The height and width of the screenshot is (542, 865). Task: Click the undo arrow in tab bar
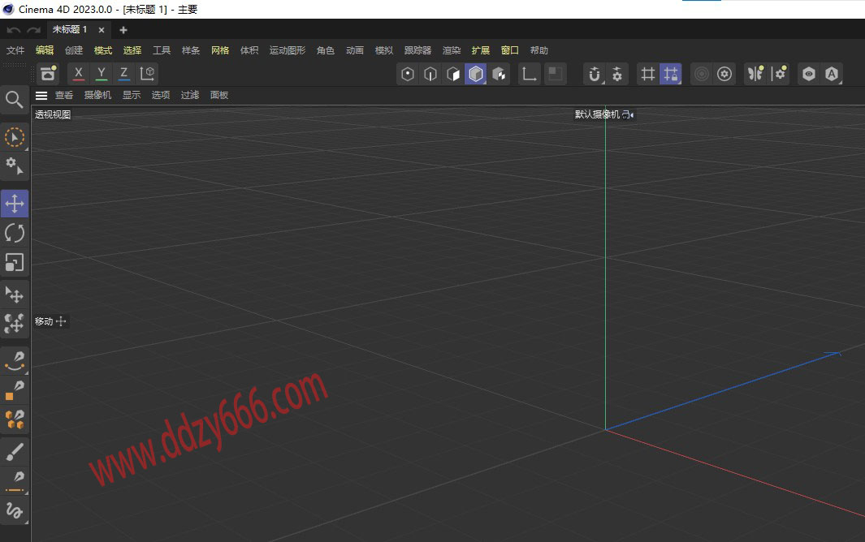(14, 30)
